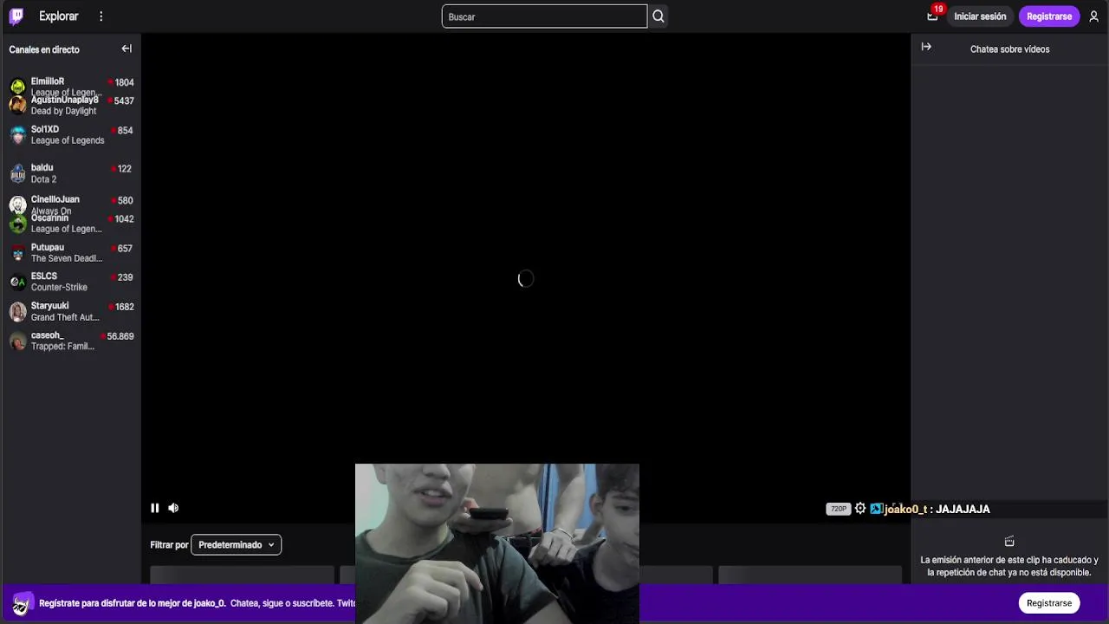Click Putupau avatar icon
The height and width of the screenshot is (624, 1109).
(x=17, y=253)
